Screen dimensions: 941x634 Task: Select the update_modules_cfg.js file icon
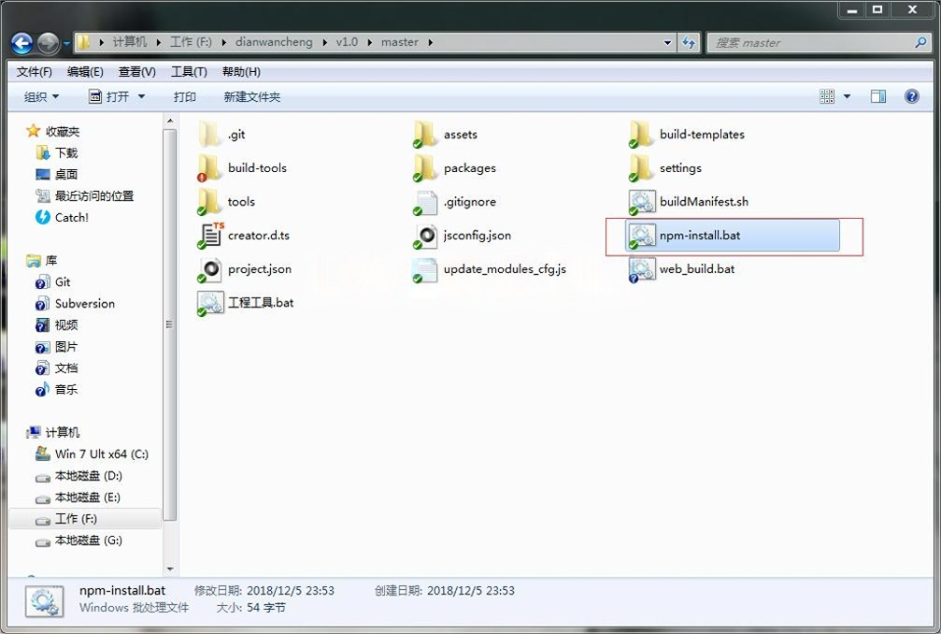pos(425,269)
